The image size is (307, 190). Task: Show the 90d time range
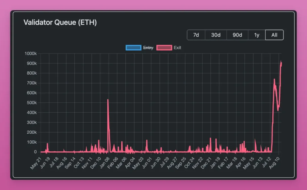coord(237,35)
